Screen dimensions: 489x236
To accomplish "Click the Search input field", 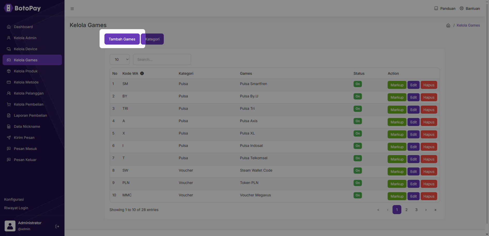I will click(162, 60).
